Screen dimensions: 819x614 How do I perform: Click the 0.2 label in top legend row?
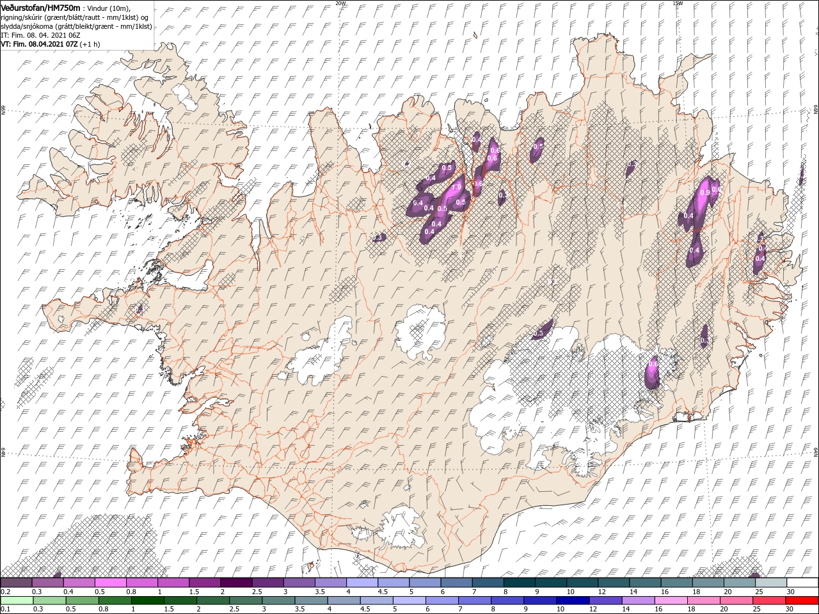(5, 592)
